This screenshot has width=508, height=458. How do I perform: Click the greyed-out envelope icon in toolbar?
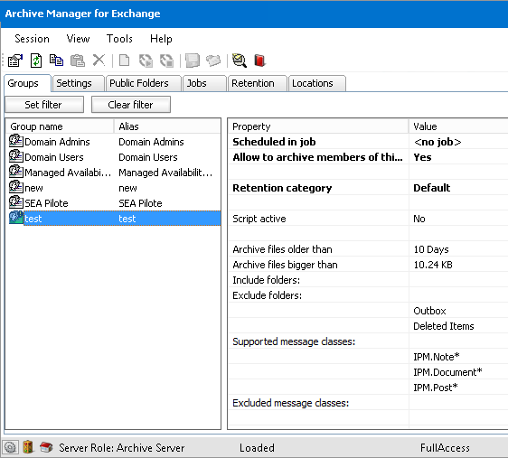pyautogui.click(x=213, y=61)
